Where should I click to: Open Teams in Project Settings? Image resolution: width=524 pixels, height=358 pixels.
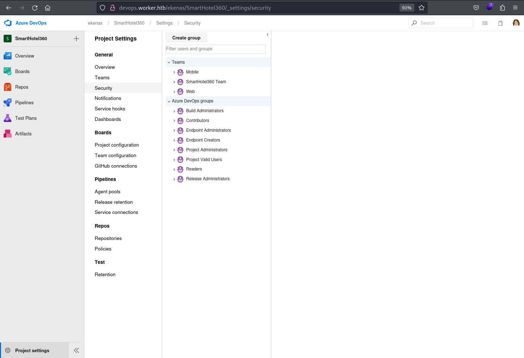[102, 77]
